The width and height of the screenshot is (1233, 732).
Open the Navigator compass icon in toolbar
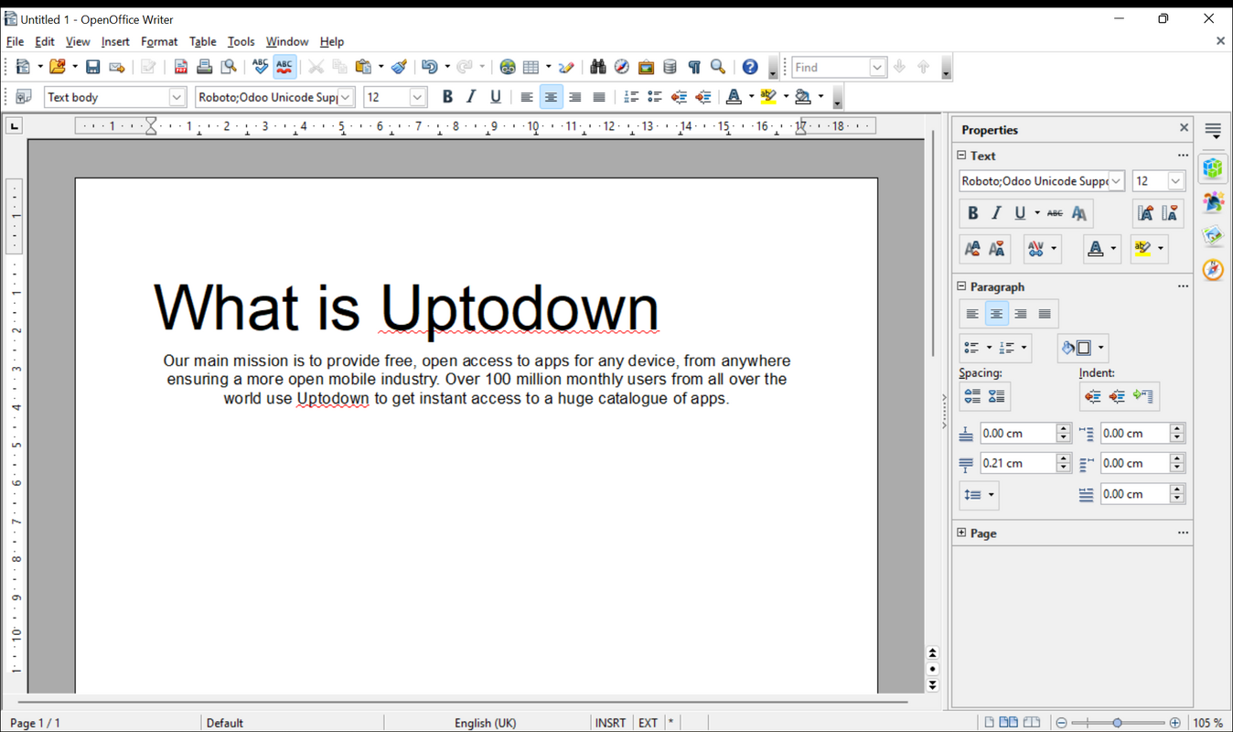pyautogui.click(x=622, y=67)
